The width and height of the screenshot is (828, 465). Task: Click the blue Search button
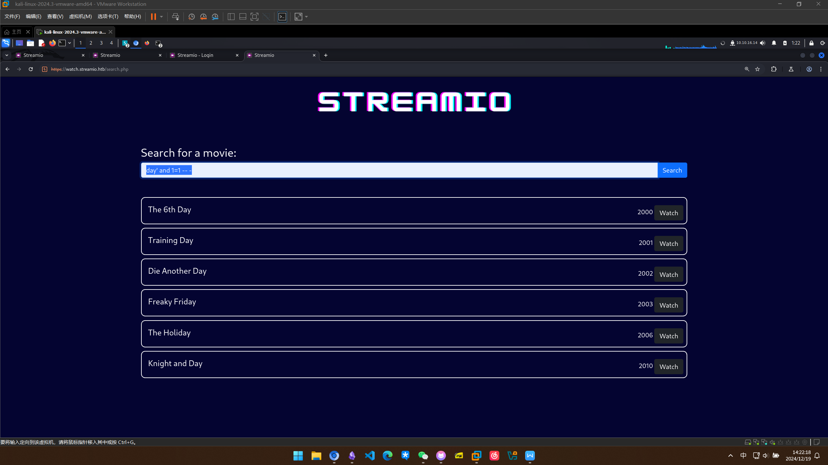click(672, 170)
